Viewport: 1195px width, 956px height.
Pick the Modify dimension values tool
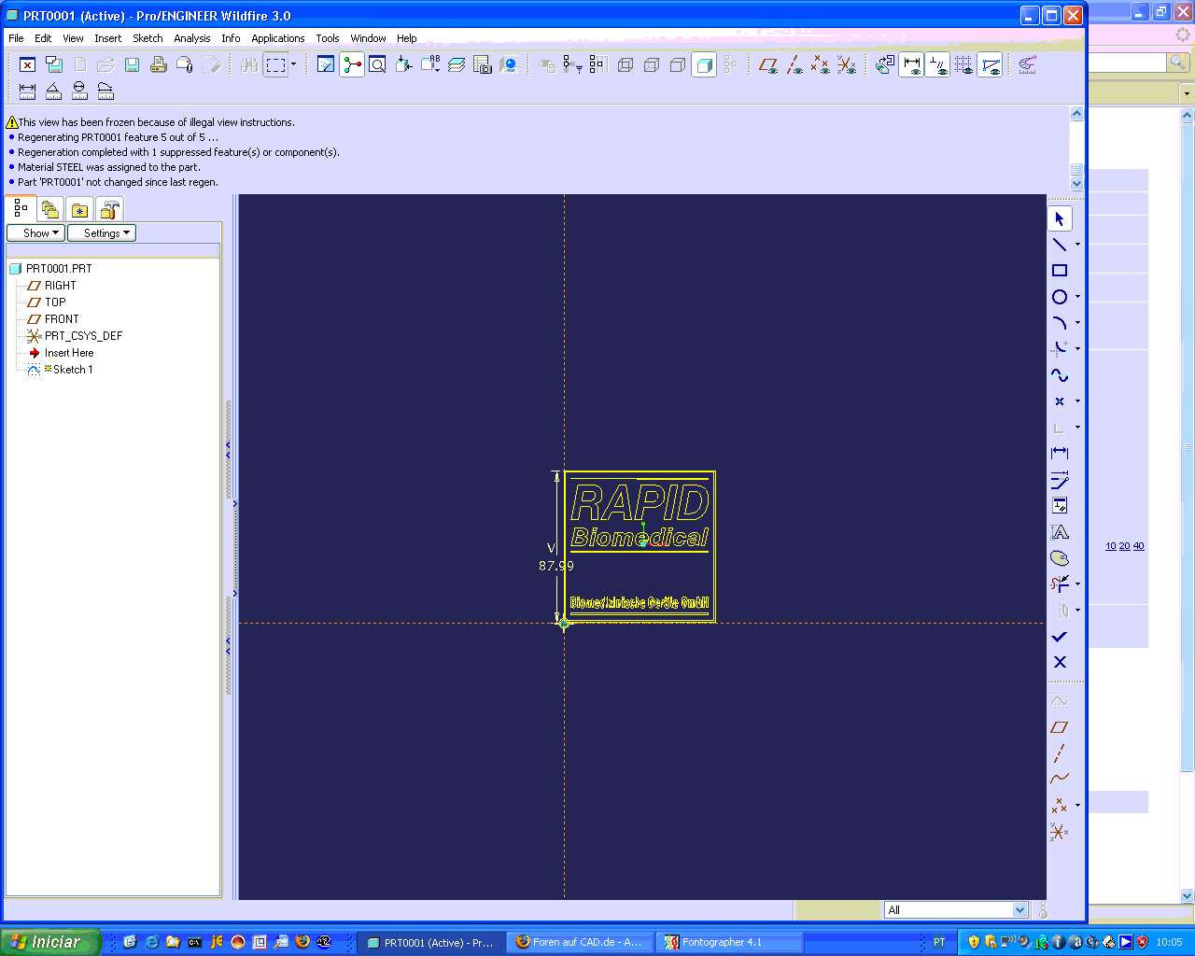tap(1060, 480)
